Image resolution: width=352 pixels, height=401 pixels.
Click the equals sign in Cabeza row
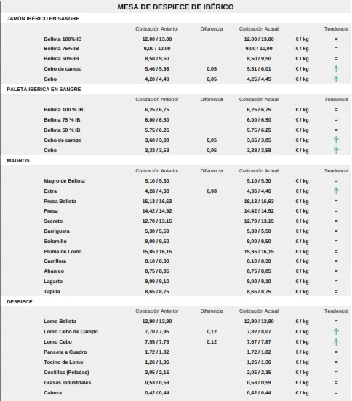point(336,392)
